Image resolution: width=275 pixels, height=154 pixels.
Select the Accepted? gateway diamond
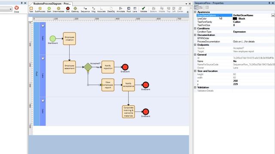click(x=88, y=67)
